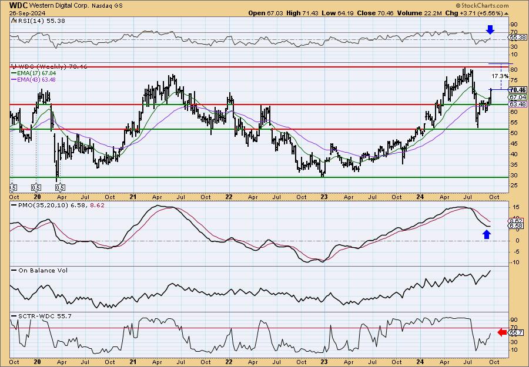529x367 pixels.
Task: Click the EMA(43) 63.48 legend entry
Action: (x=34, y=80)
